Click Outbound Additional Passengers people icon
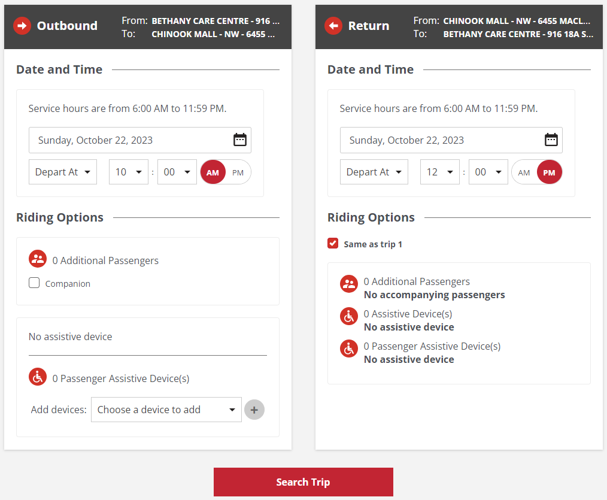The height and width of the screenshot is (500, 607). point(38,259)
